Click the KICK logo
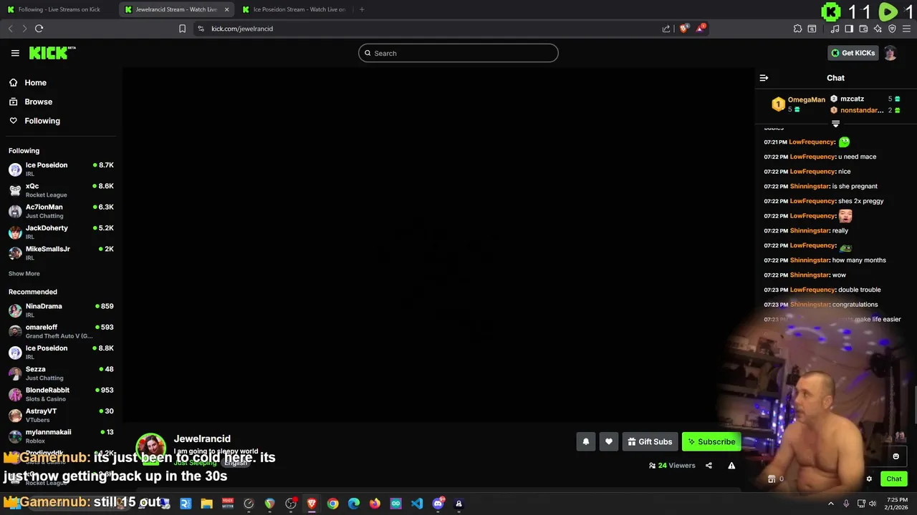 (52, 53)
